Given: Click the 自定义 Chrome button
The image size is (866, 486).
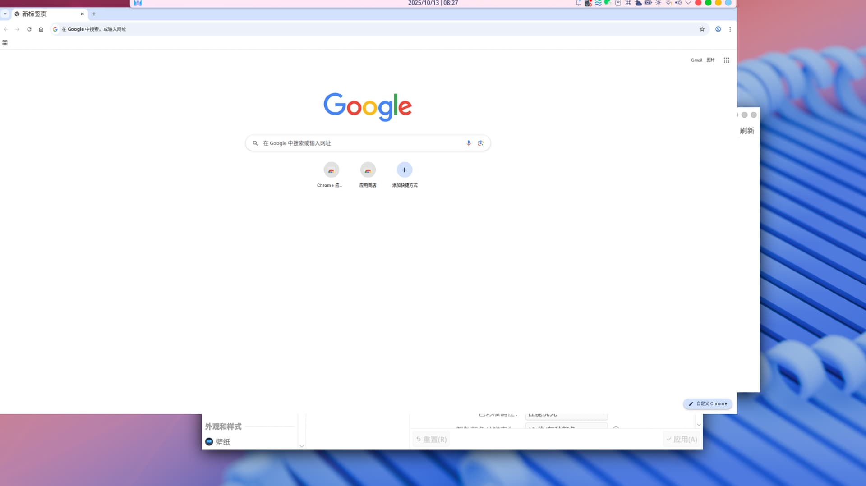Looking at the screenshot, I should point(707,404).
